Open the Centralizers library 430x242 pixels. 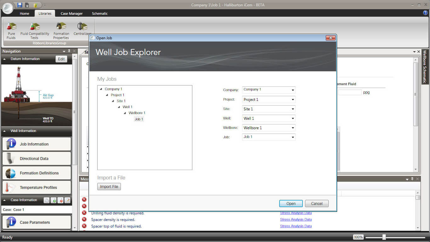(82, 29)
